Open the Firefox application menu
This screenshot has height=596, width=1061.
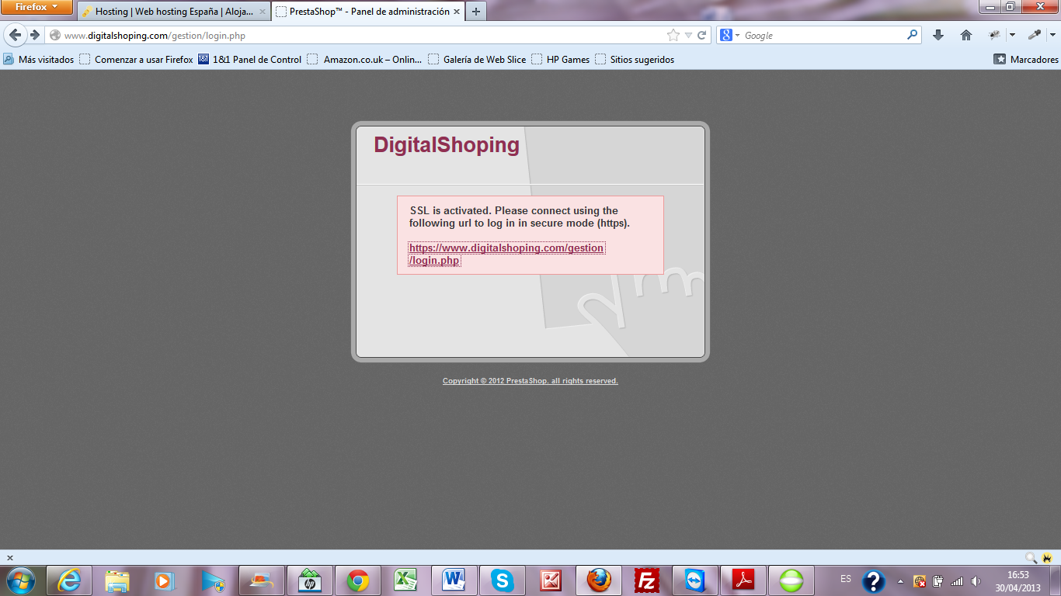tap(37, 7)
